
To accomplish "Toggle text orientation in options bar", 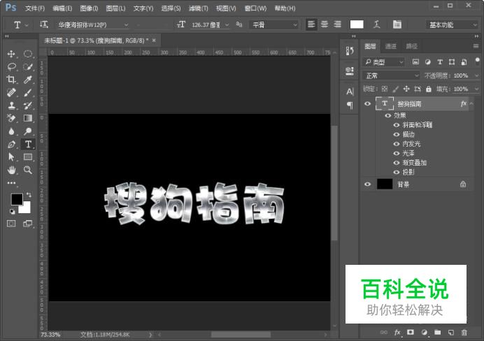I will (43, 24).
